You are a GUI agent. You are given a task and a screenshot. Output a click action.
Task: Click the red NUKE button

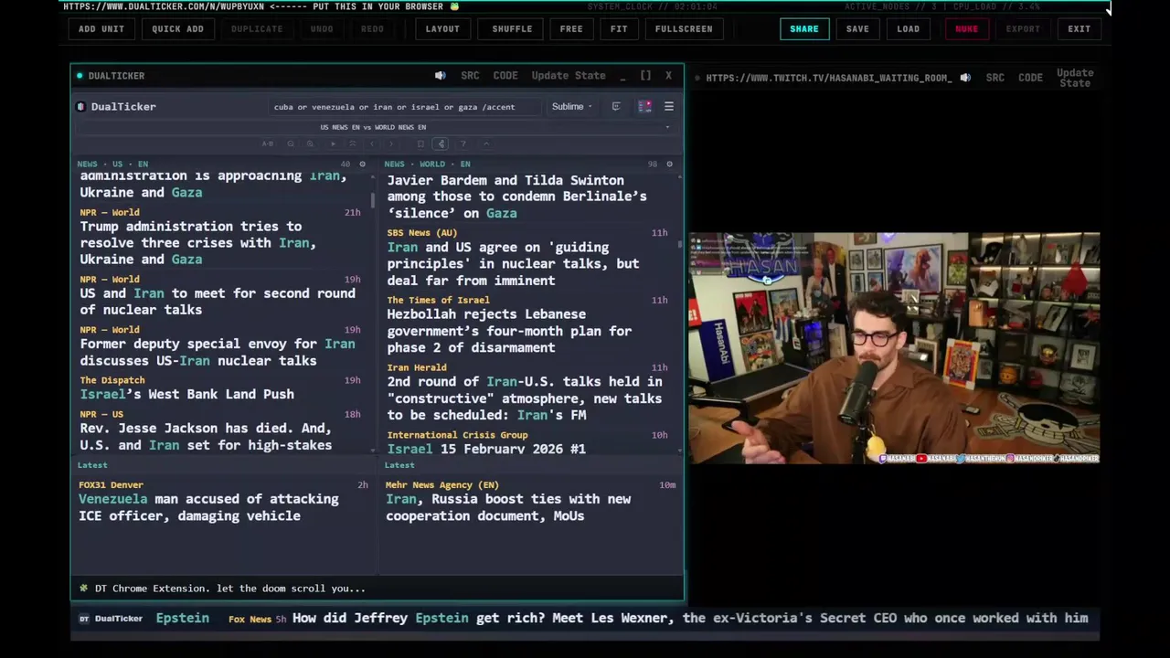point(966,28)
